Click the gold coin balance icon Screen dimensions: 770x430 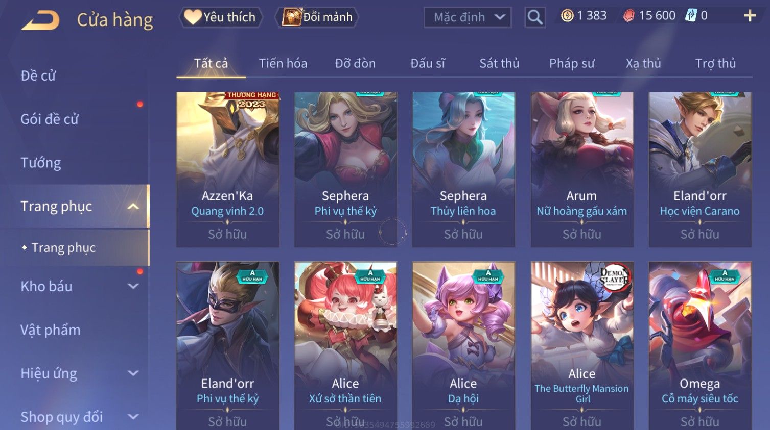pyautogui.click(x=567, y=16)
